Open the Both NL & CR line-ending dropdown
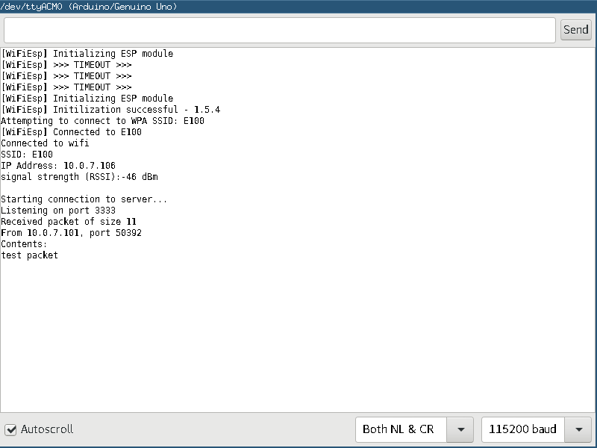597x448 pixels. click(x=414, y=429)
